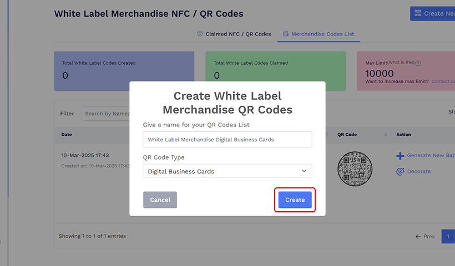This screenshot has height=266, width=455.
Task: Switch to Claimed NFC / QR Codes tab
Action: pyautogui.click(x=238, y=34)
